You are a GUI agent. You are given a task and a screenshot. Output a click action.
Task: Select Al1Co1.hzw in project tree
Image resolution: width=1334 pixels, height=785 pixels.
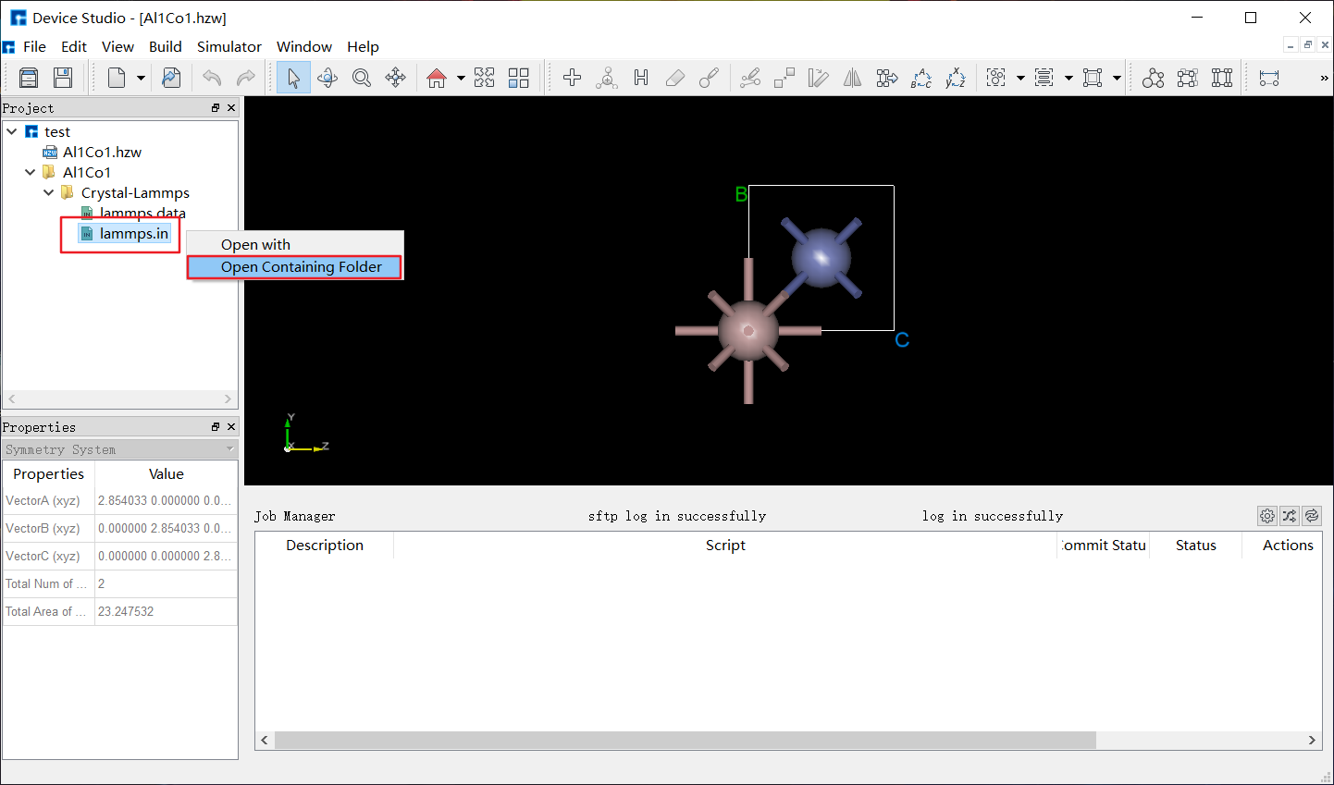pyautogui.click(x=102, y=153)
